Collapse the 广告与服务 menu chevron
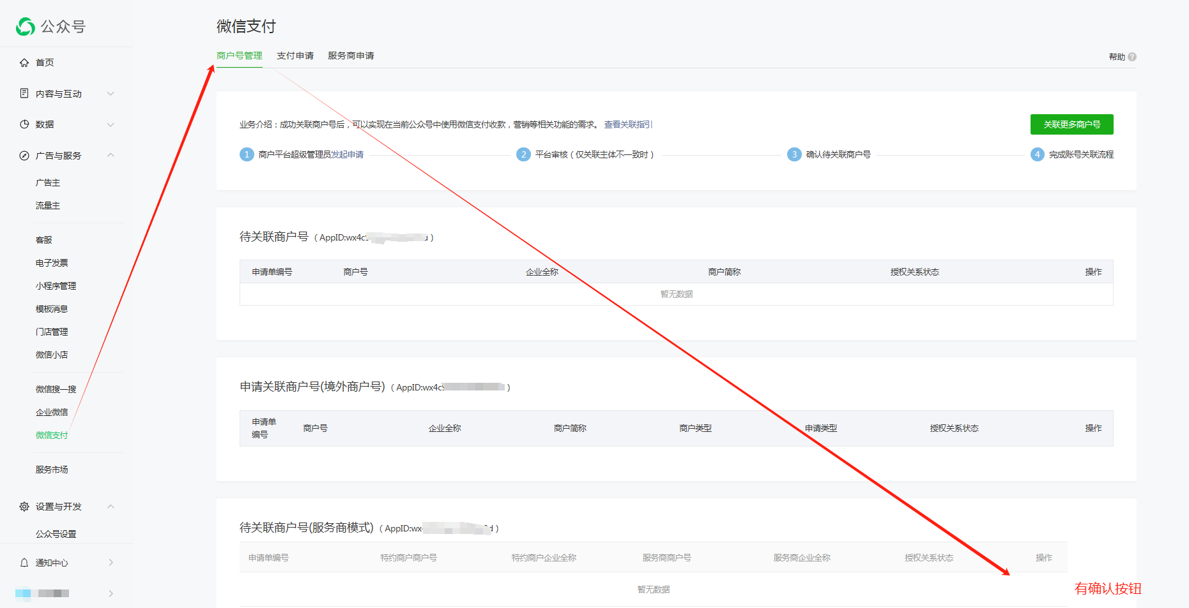The height and width of the screenshot is (608, 1189). click(x=111, y=155)
